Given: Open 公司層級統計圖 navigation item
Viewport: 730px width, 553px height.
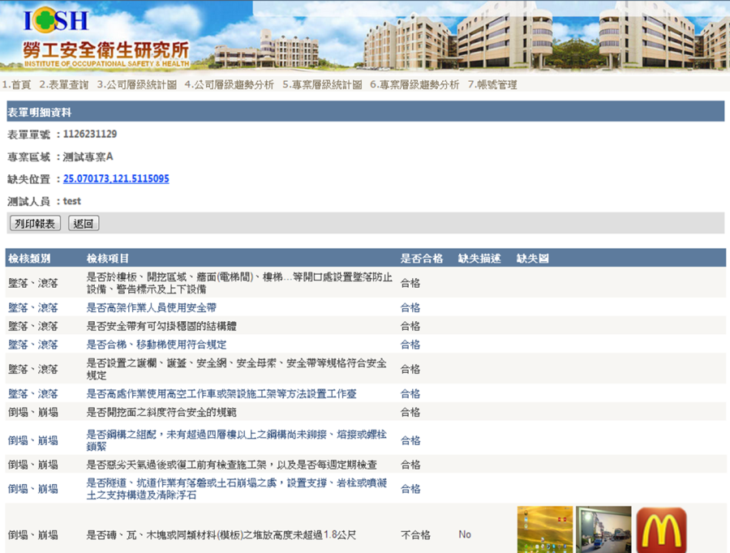Looking at the screenshot, I should click(x=136, y=84).
